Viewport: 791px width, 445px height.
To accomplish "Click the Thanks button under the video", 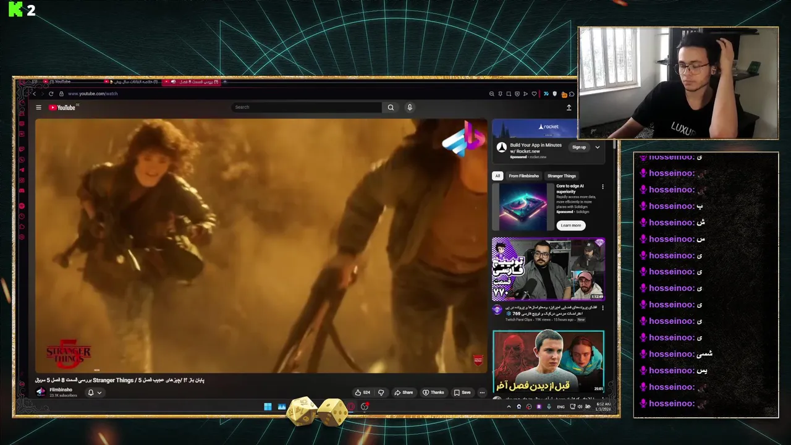I will pyautogui.click(x=434, y=392).
